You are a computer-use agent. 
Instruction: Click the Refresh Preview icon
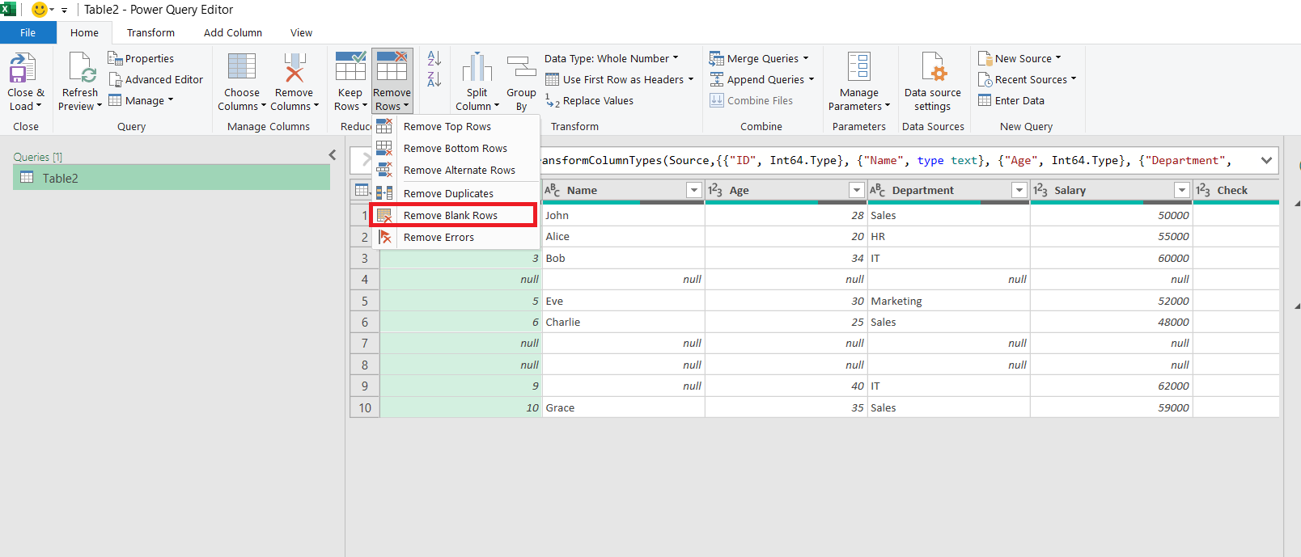[82, 68]
